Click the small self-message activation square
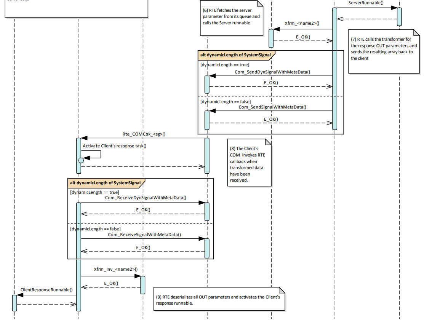 click(x=81, y=160)
